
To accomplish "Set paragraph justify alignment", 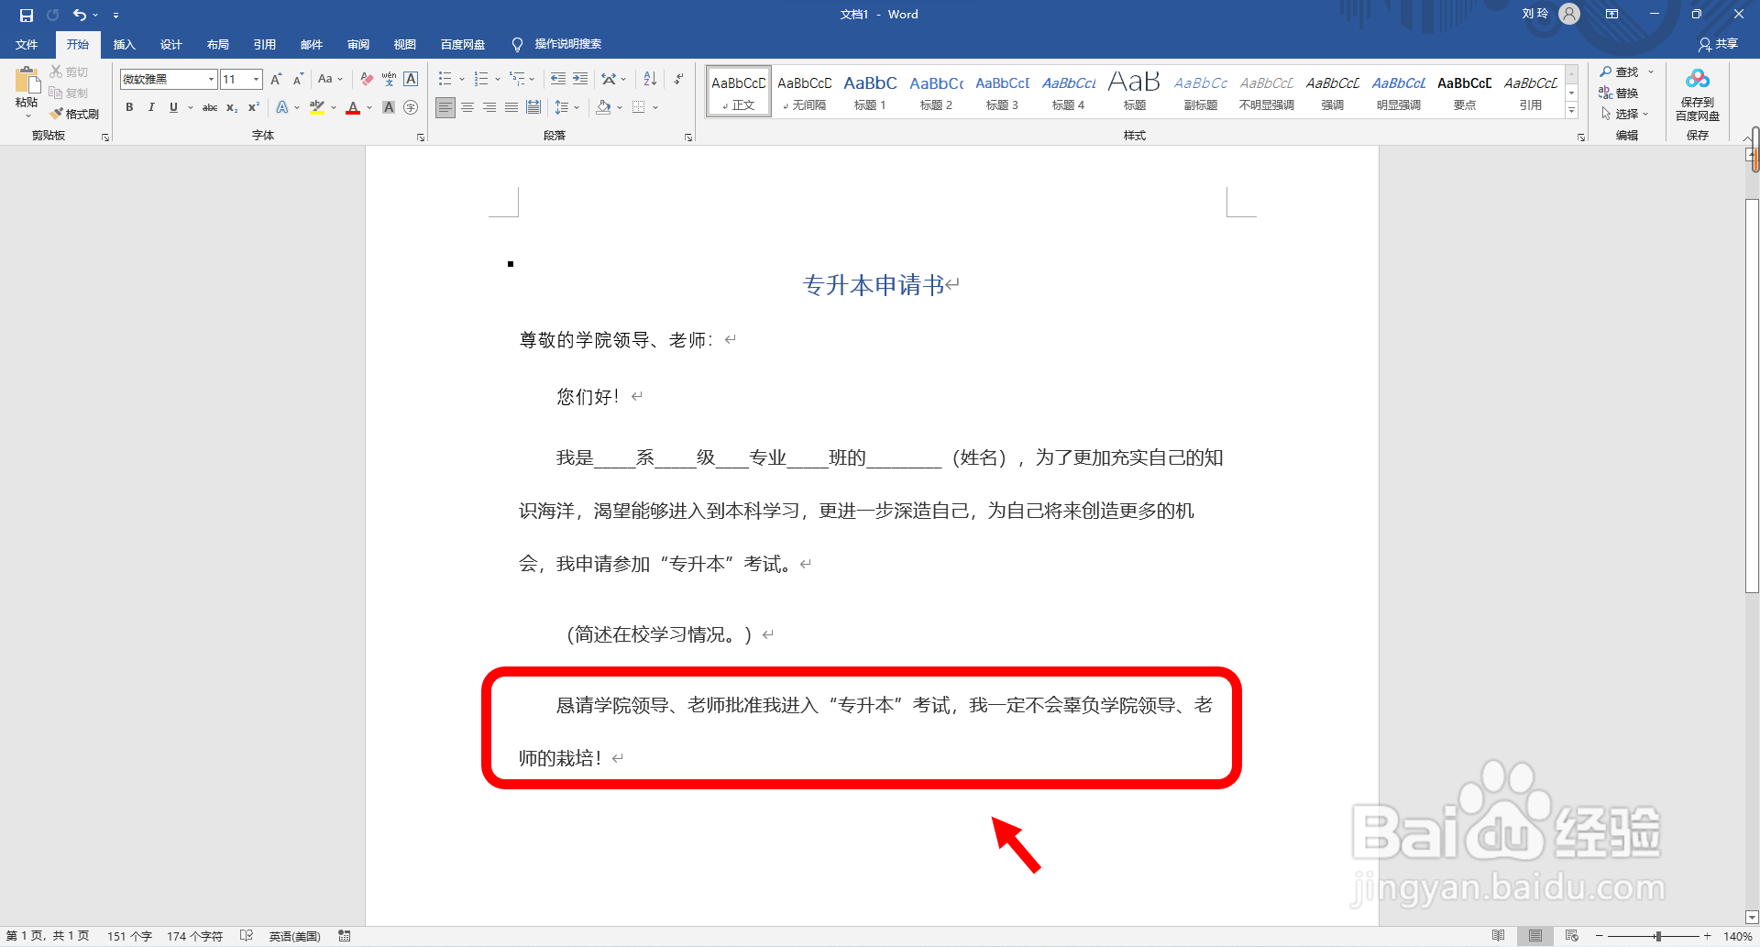I will [511, 107].
